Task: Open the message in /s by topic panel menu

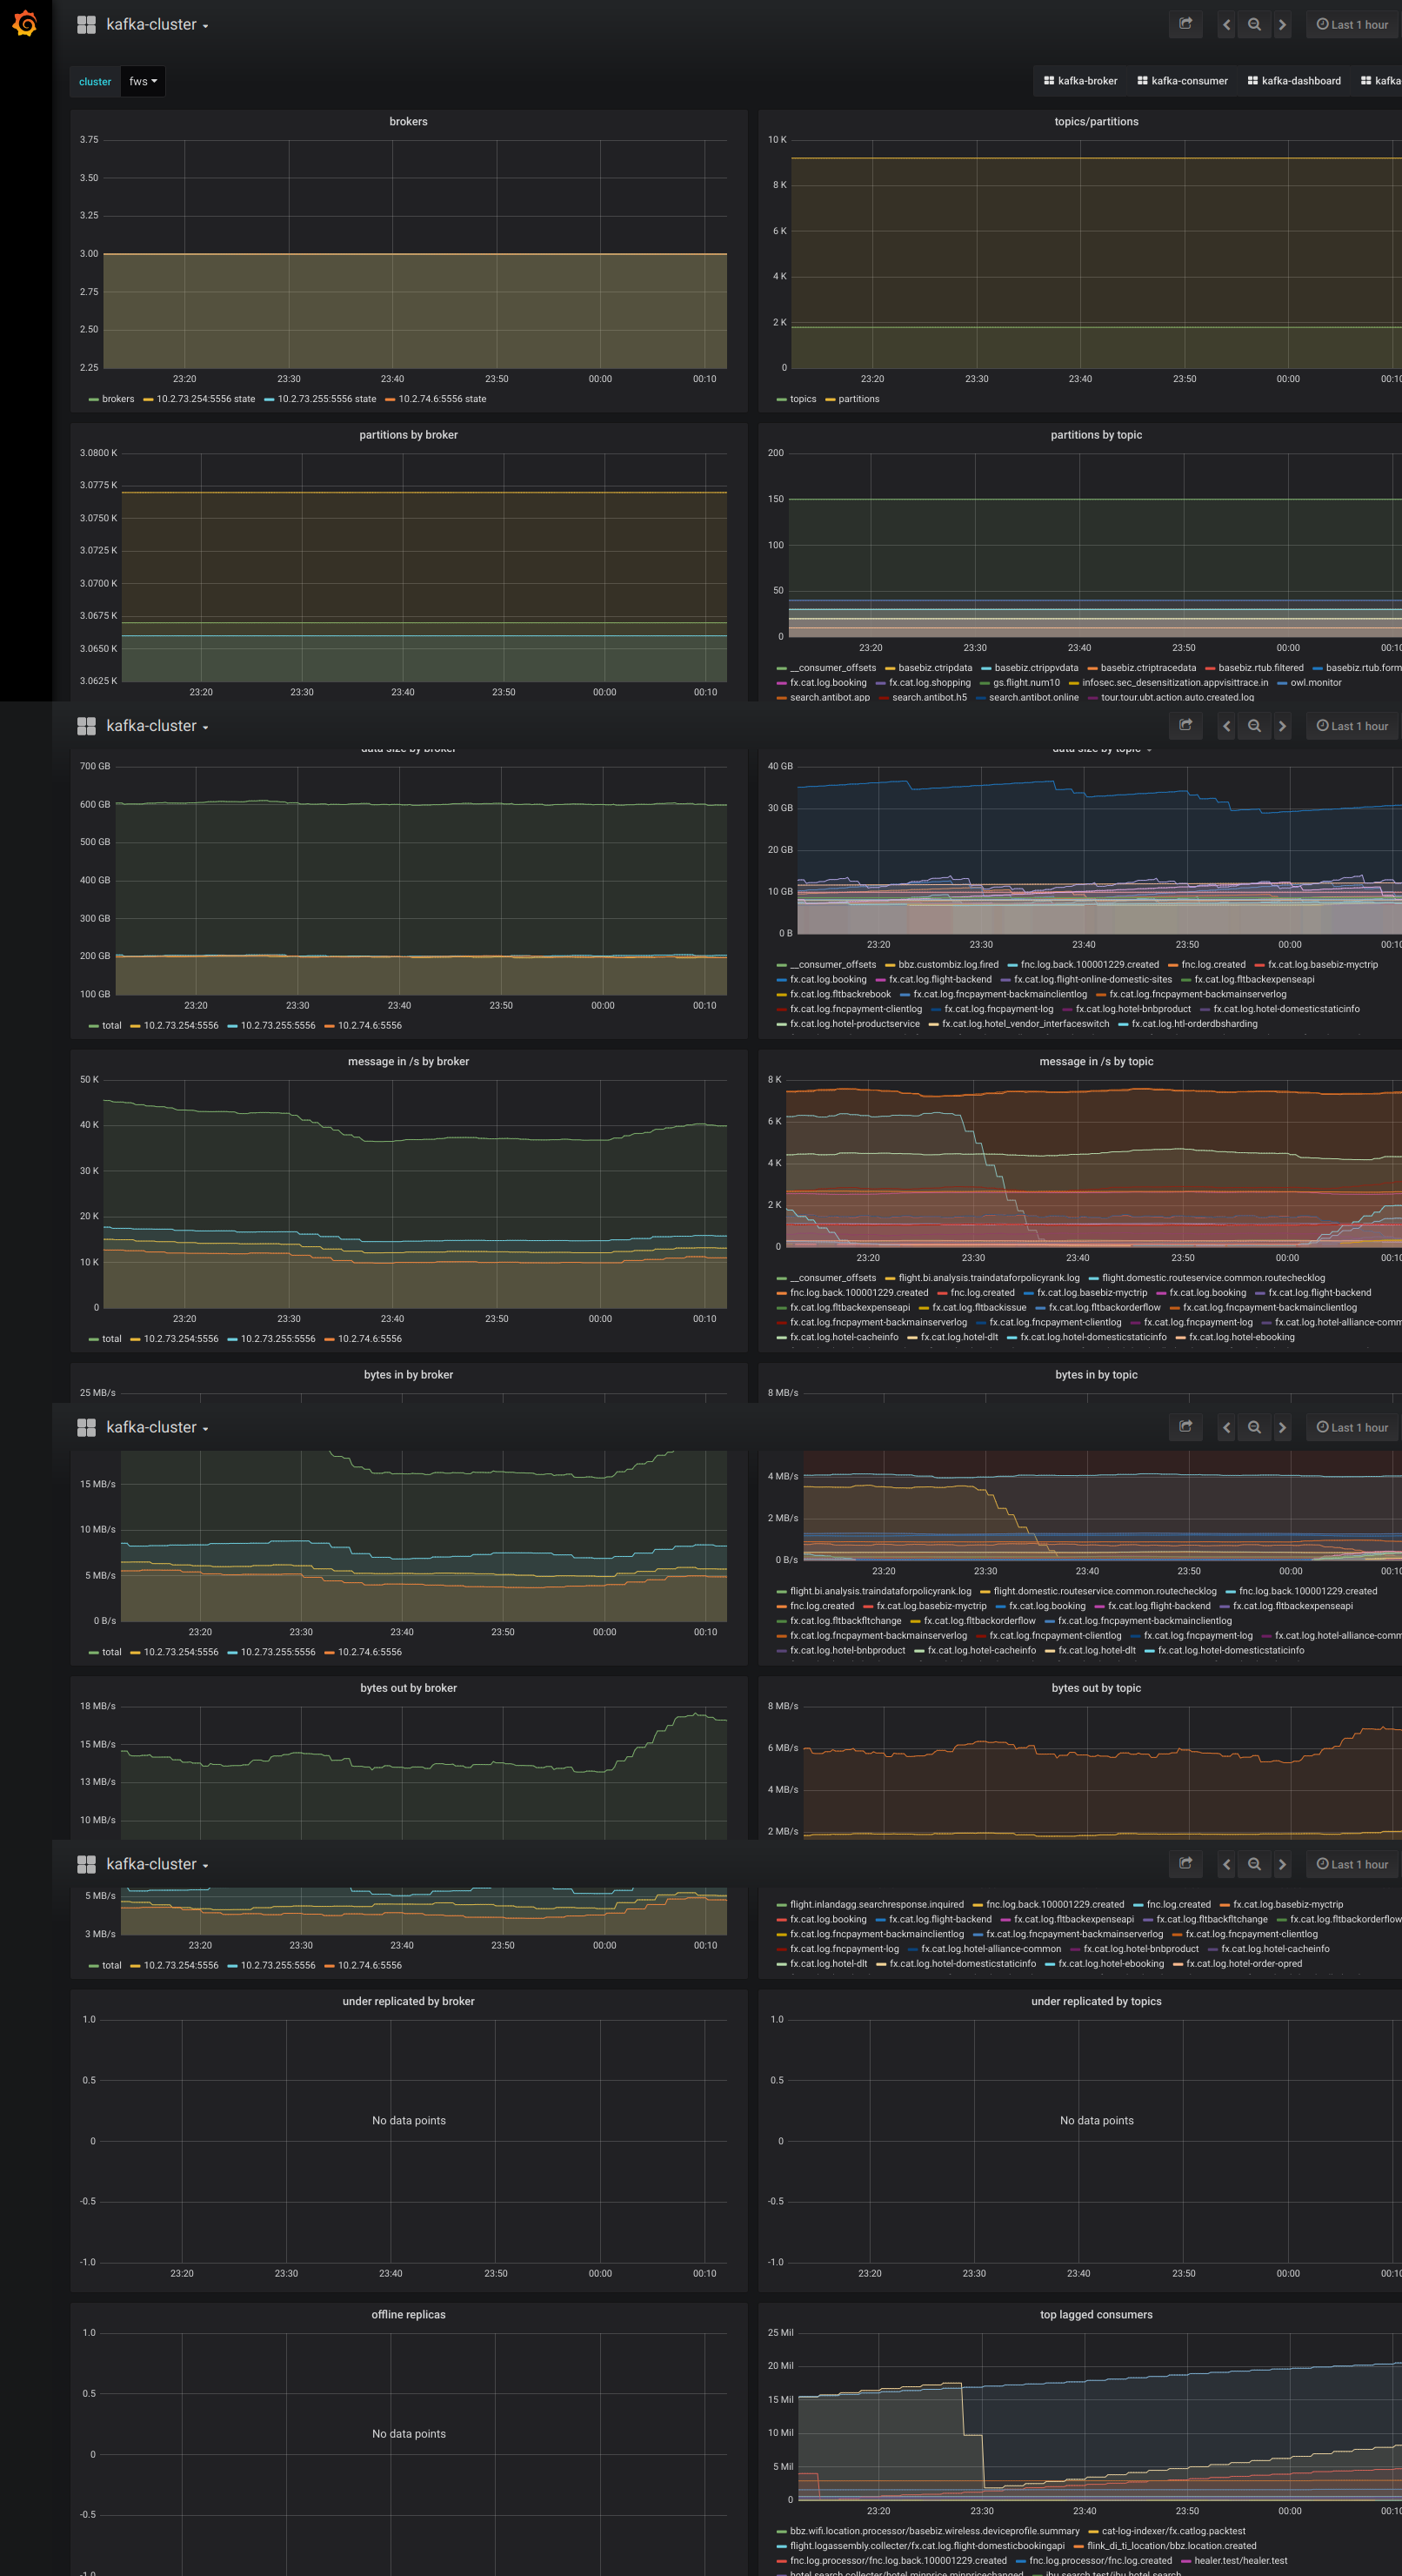Action: (x=1096, y=1062)
